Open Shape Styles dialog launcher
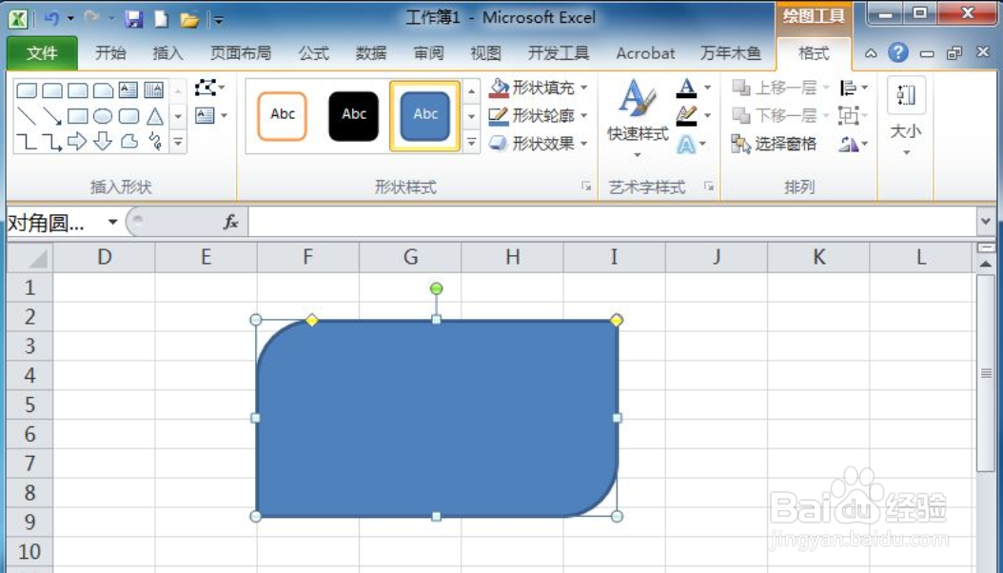The height and width of the screenshot is (573, 1003). [x=586, y=187]
